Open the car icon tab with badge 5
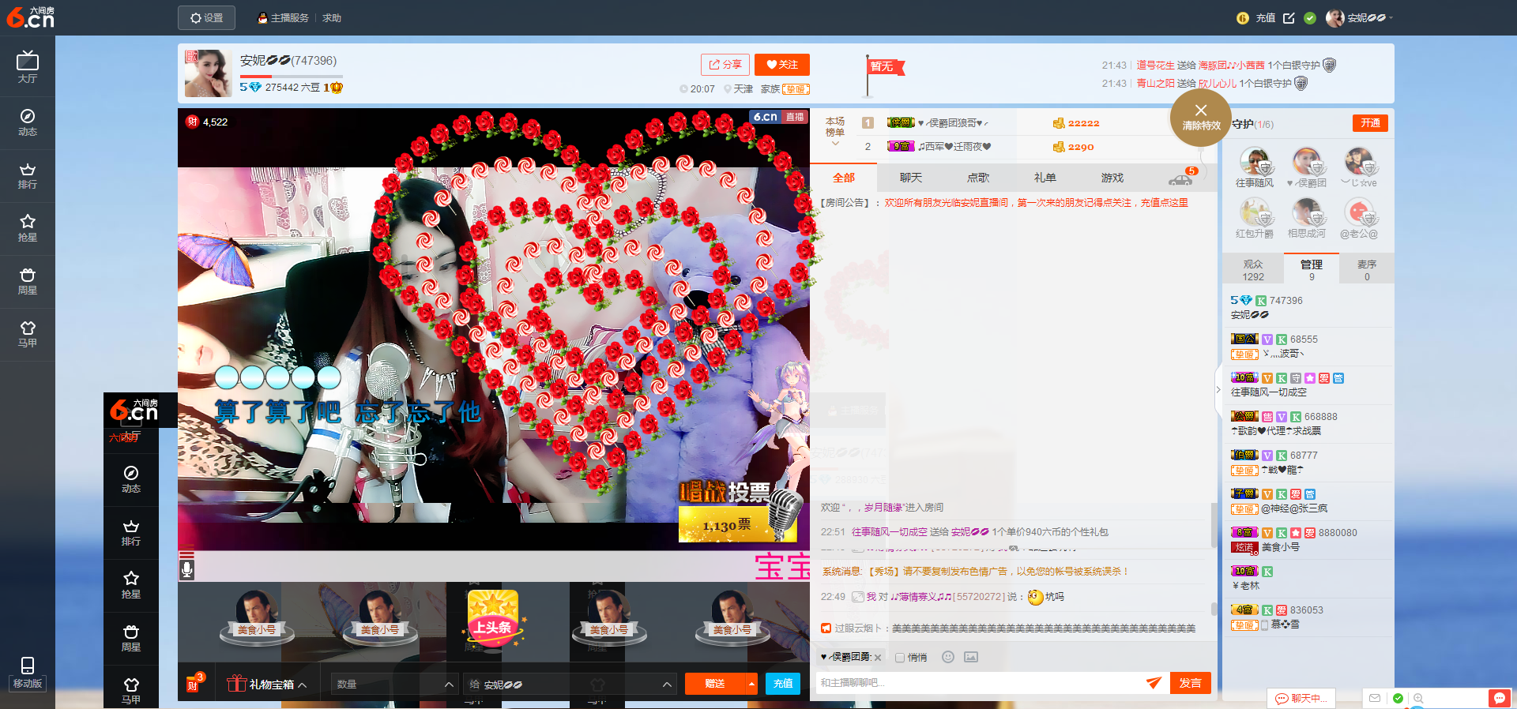The width and height of the screenshot is (1517, 709). coord(1182,178)
